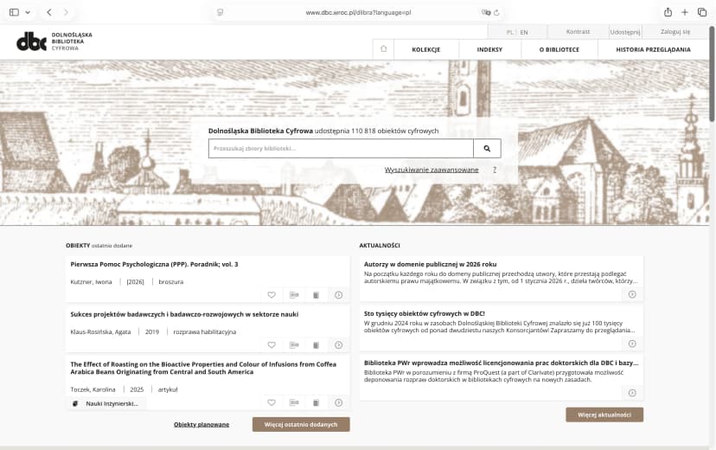Reload the page with the refresh icon
The width and height of the screenshot is (716, 450).
496,12
